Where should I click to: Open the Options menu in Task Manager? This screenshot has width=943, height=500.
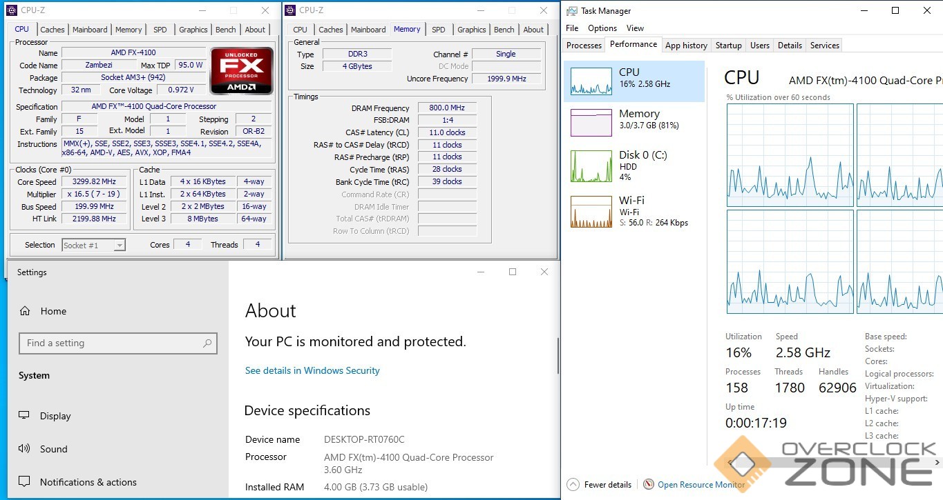coord(602,28)
